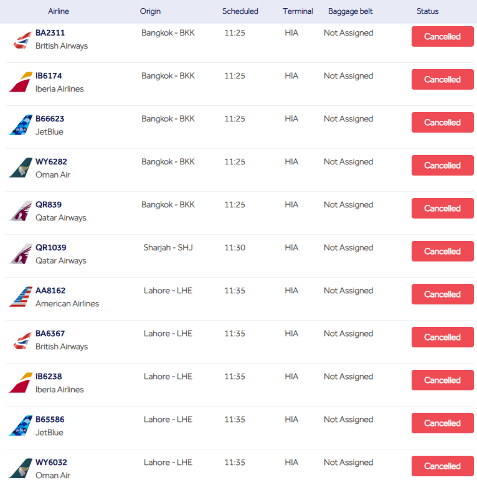
Task: Click the Status column header
Action: pos(427,11)
